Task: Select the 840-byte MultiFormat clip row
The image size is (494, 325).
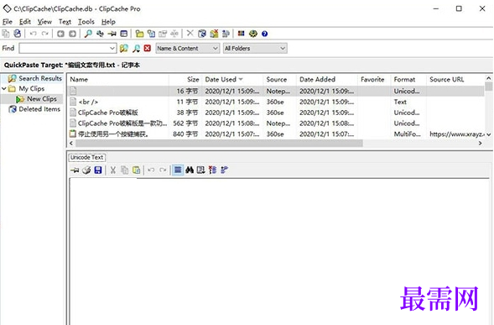Action: click(x=276, y=134)
